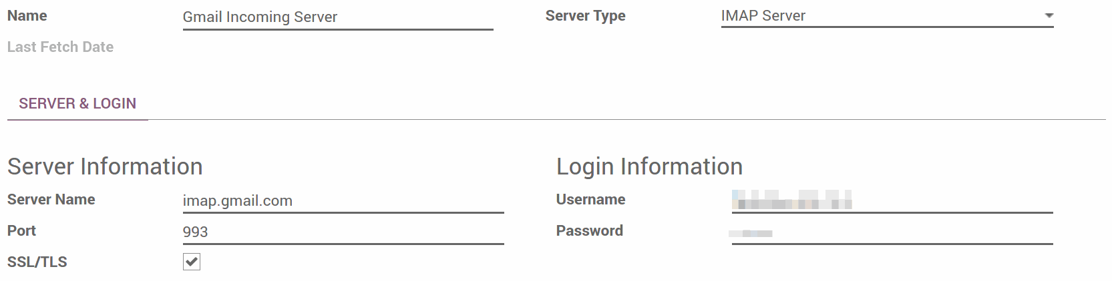This screenshot has width=1112, height=281.
Task: Click the Password label
Action: tap(589, 231)
